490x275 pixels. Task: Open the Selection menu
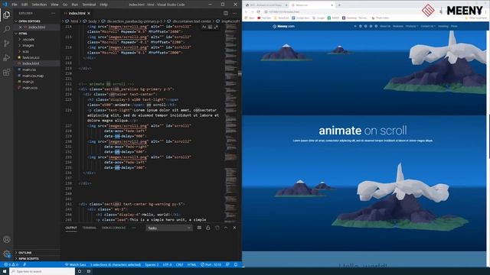pos(39,5)
